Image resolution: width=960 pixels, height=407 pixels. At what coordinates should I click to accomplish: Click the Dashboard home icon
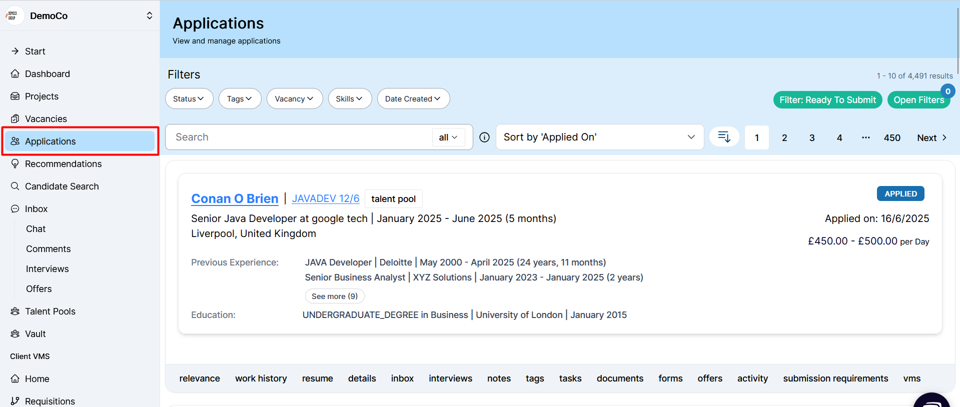coord(15,73)
